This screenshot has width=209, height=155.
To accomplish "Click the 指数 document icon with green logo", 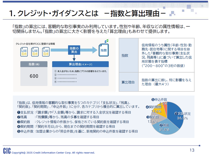I will click(x=103, y=49).
